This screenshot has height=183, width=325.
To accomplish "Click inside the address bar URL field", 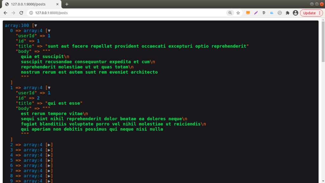I will pos(127,13).
